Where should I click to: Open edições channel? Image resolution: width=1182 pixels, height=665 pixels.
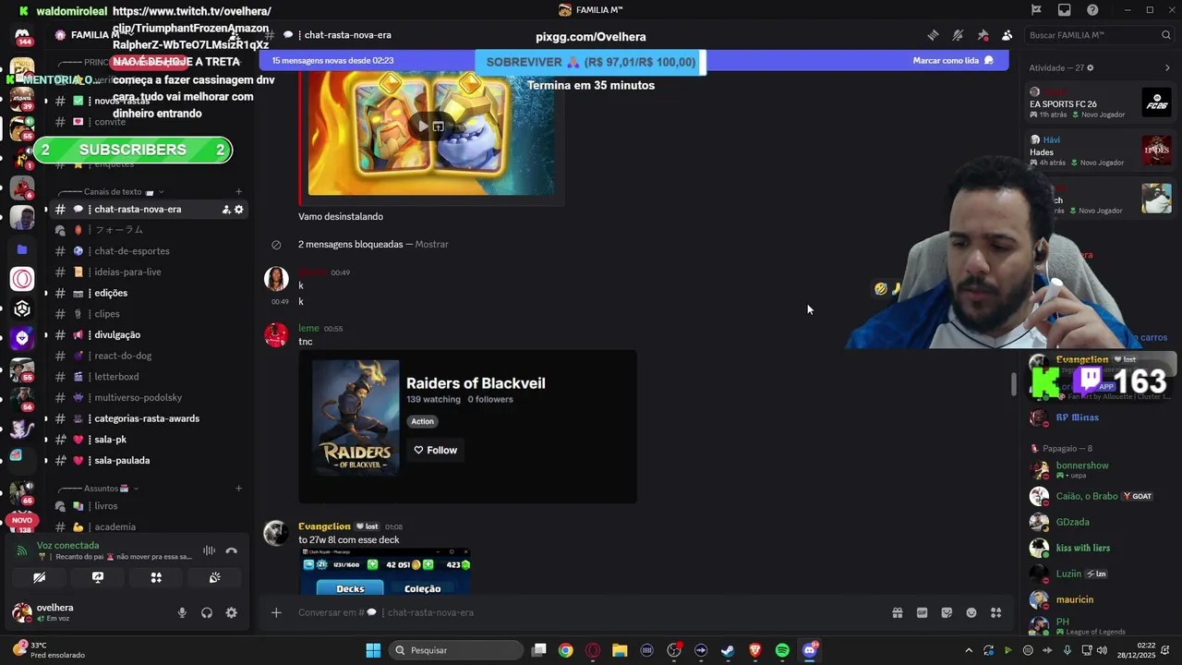pos(147,293)
